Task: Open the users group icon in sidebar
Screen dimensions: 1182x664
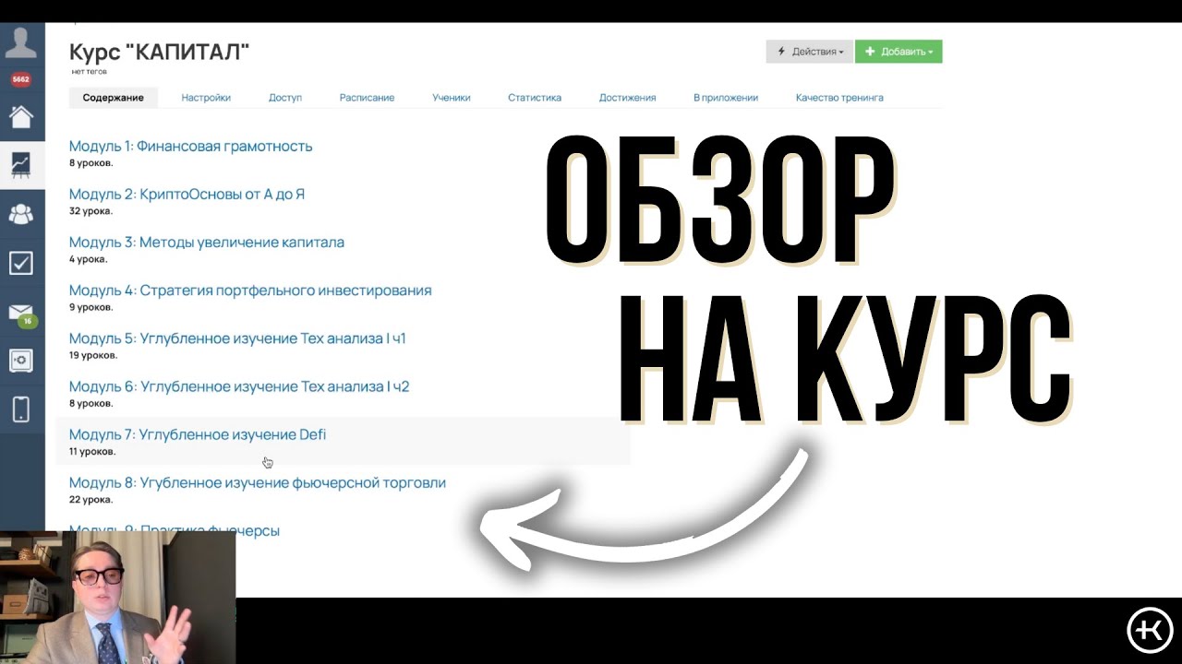Action: click(x=21, y=214)
